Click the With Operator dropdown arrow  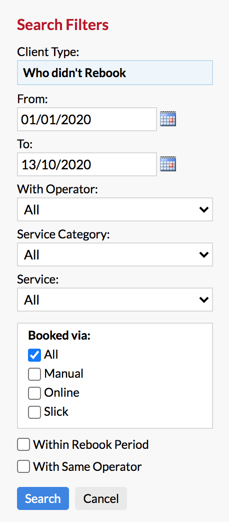[x=203, y=209]
